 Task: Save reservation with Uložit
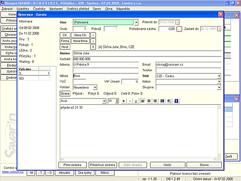(167, 165)
